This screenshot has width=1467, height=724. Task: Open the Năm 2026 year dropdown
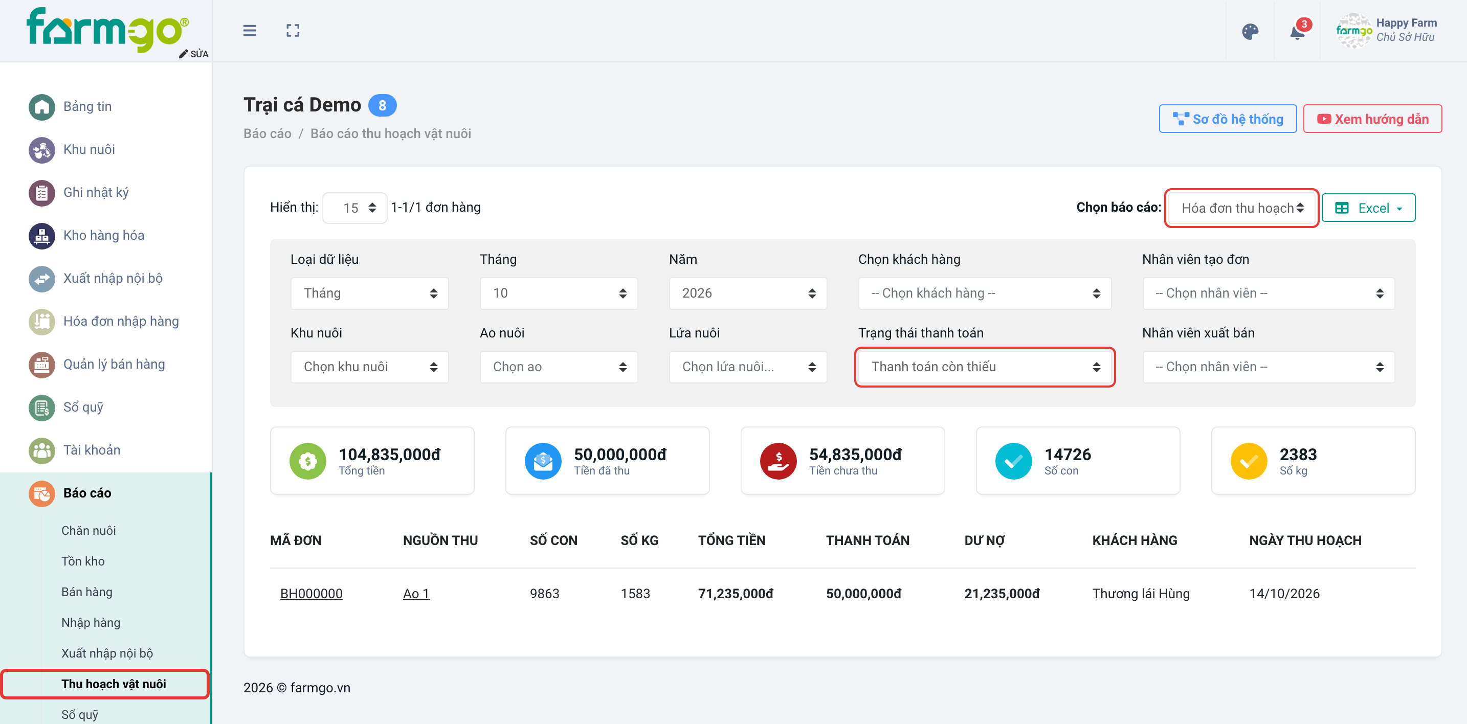748,293
